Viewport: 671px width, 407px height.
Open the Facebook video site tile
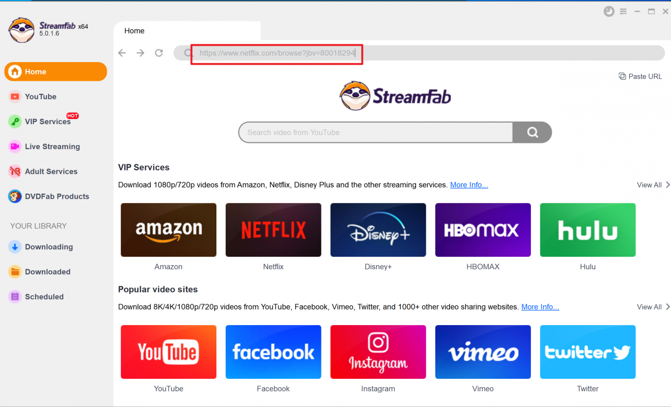coord(273,352)
